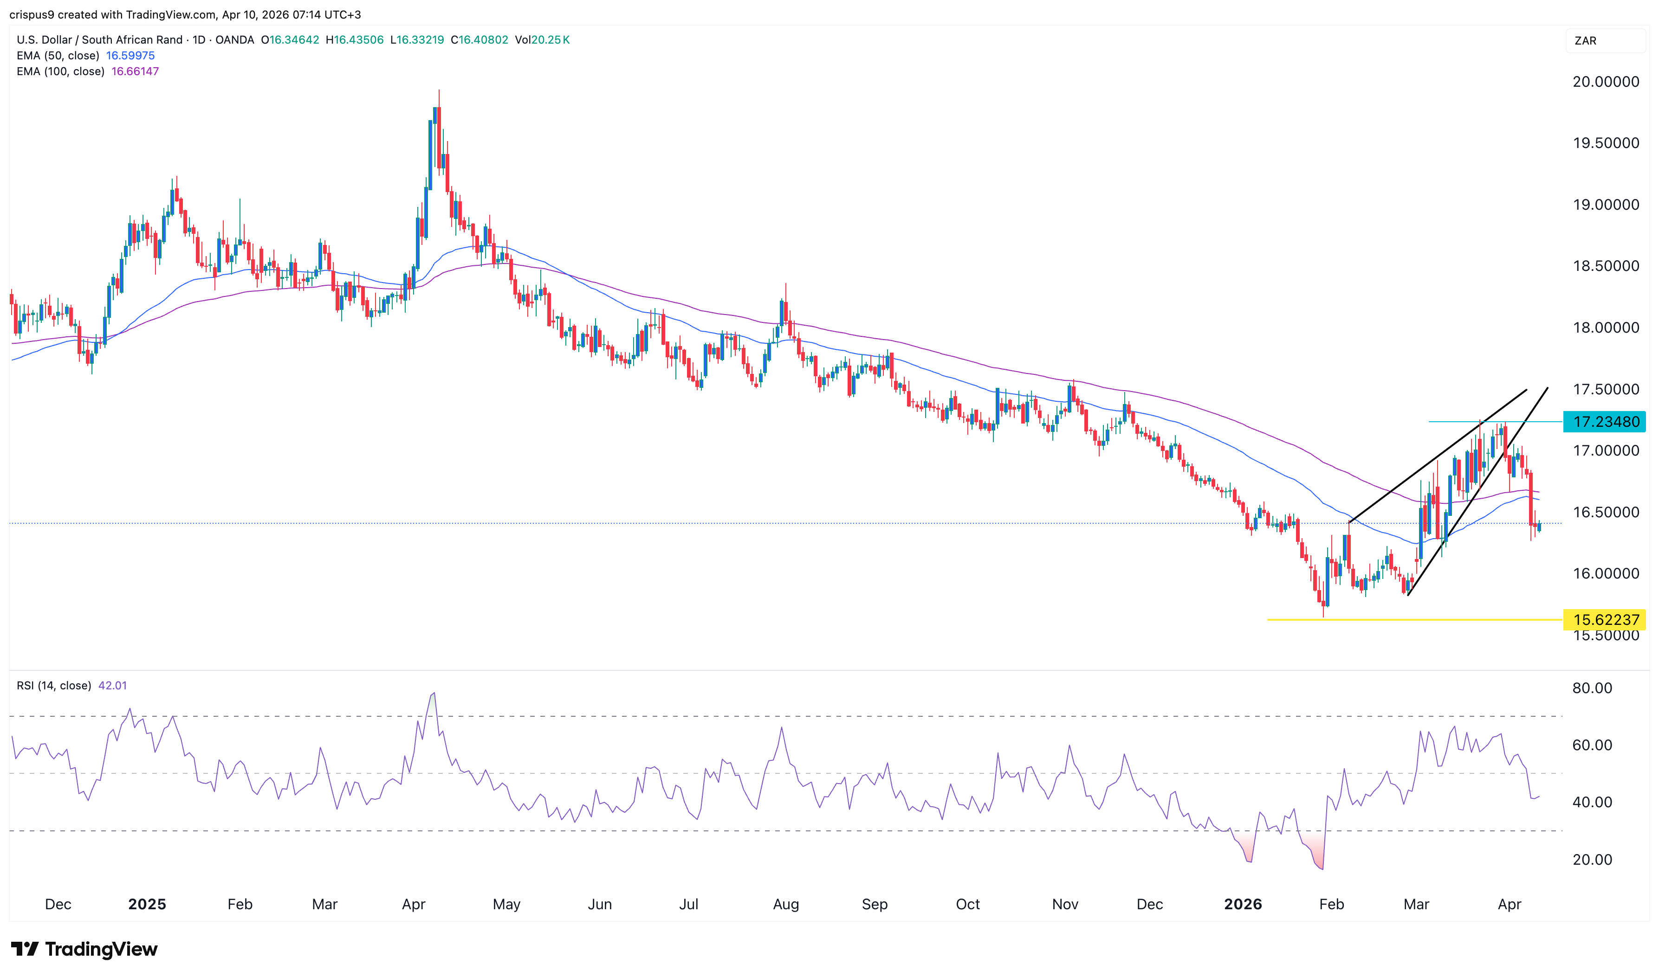Click the 1D interval label in header
The height and width of the screenshot is (977, 1659).
pyautogui.click(x=198, y=39)
